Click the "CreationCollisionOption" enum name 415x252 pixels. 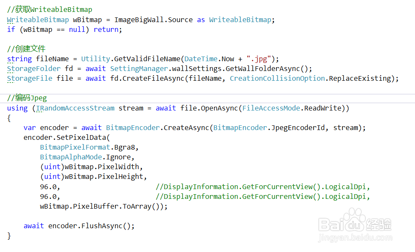[x=277, y=79]
